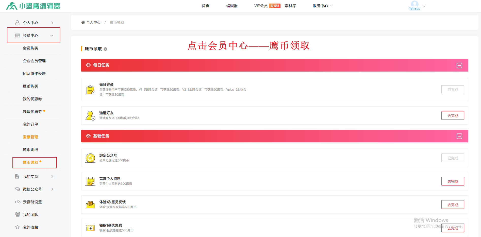481x237 pixels.
Task: Collapse the 每日任务 section with minus button
Action: pyautogui.click(x=459, y=65)
